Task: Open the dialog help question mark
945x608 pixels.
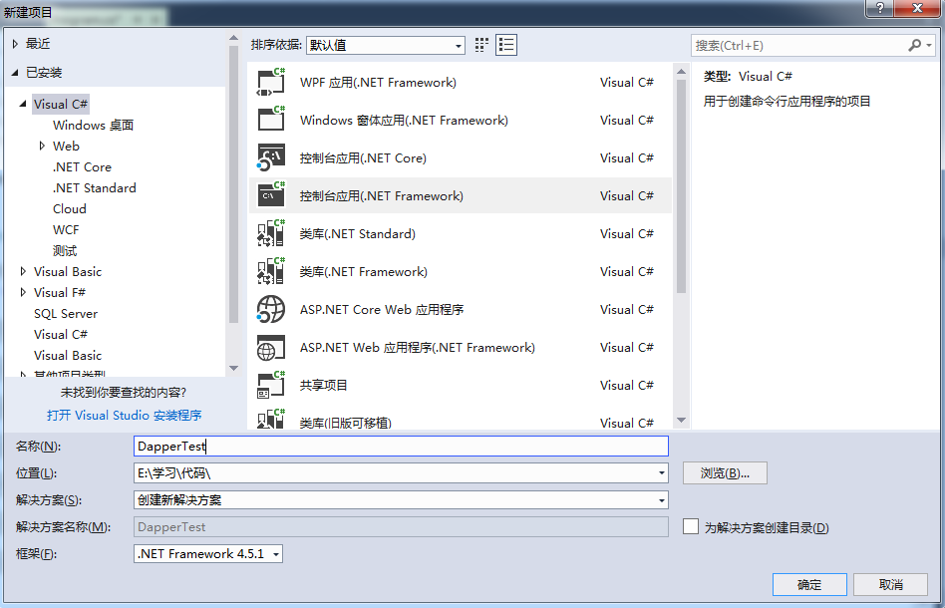Action: [x=880, y=8]
